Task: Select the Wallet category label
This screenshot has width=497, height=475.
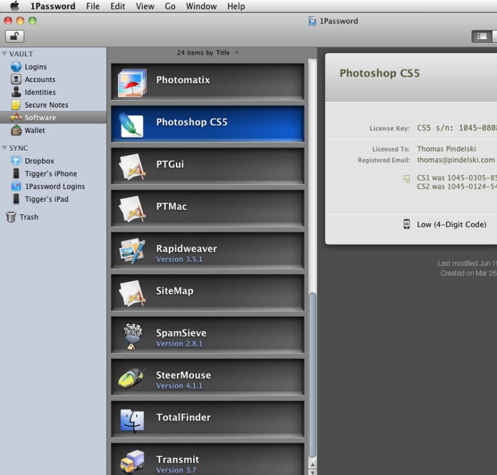Action: (35, 130)
